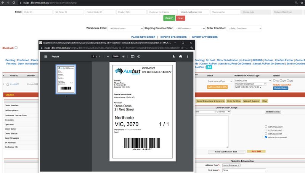Click the Customer Last Name filter field
305x173 pixels.
click(x=162, y=12)
